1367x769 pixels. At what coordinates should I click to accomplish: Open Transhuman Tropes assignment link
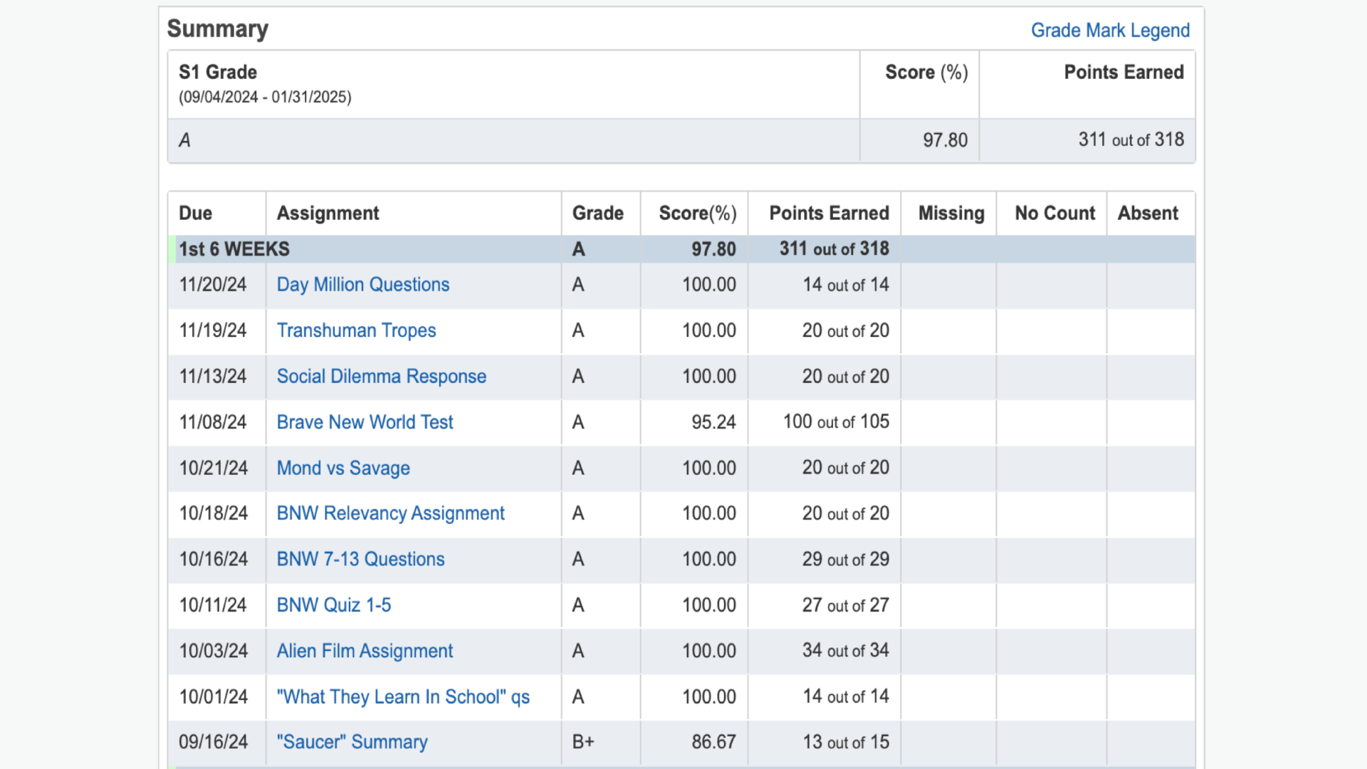point(356,330)
